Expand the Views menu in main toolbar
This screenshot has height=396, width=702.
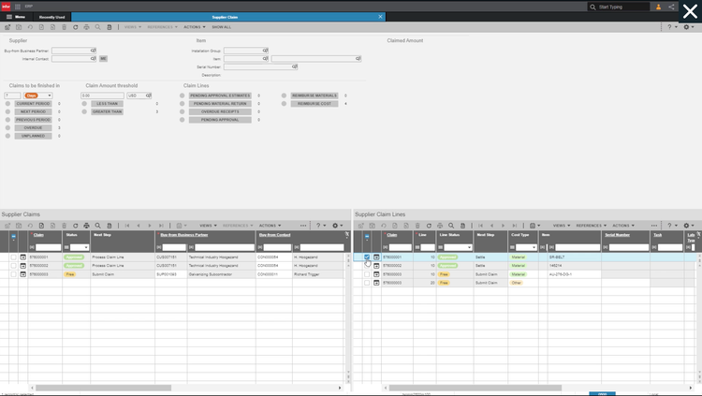click(x=133, y=27)
